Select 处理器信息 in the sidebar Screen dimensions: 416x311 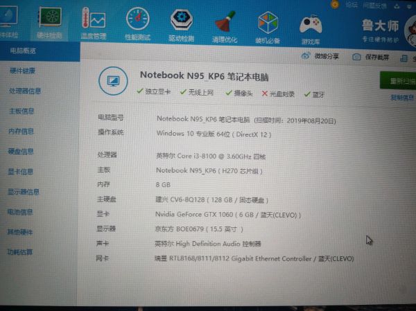click(x=25, y=91)
